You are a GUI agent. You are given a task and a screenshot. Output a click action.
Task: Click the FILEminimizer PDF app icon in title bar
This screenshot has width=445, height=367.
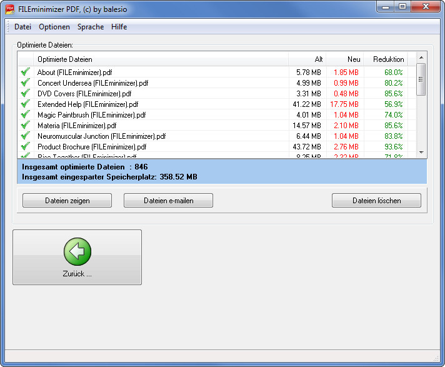(x=10, y=9)
